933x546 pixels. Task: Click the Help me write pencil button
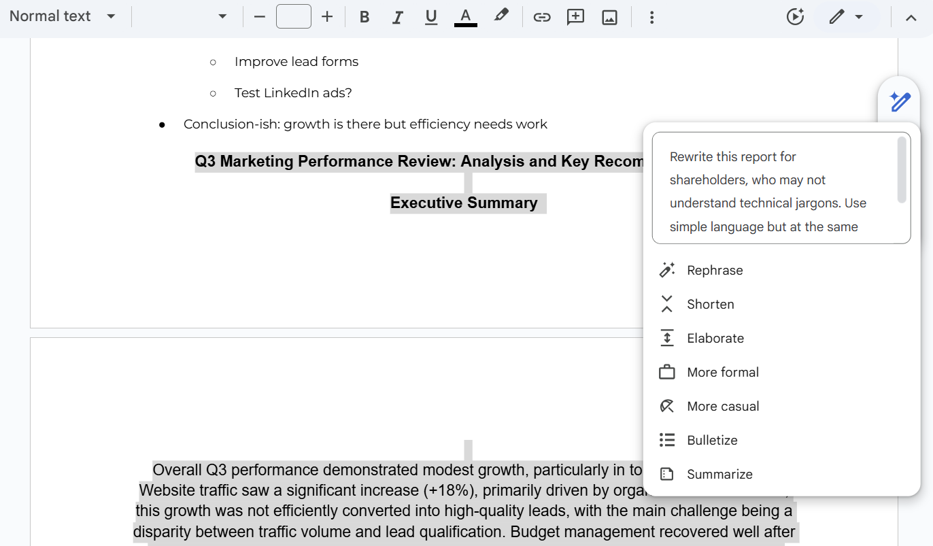point(900,102)
